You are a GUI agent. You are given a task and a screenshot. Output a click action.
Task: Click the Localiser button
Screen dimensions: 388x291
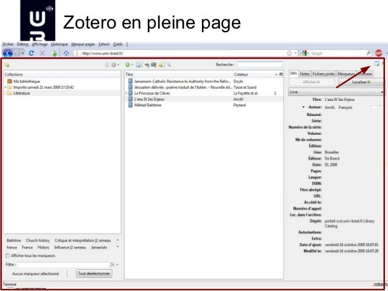pos(361,82)
